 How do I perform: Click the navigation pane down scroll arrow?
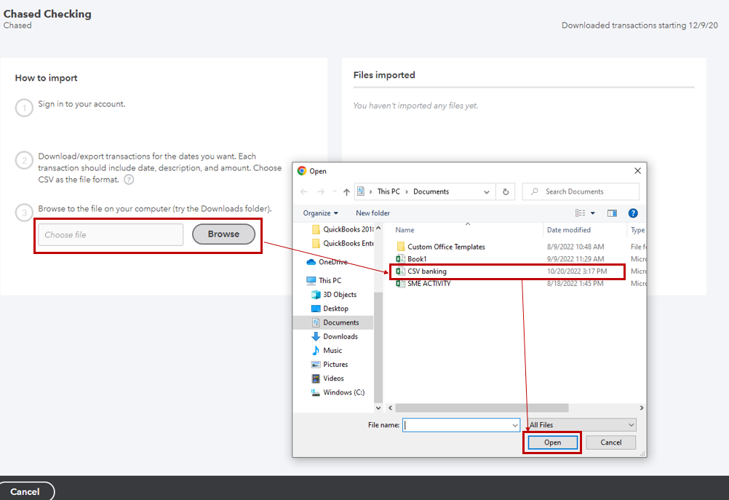[378, 408]
